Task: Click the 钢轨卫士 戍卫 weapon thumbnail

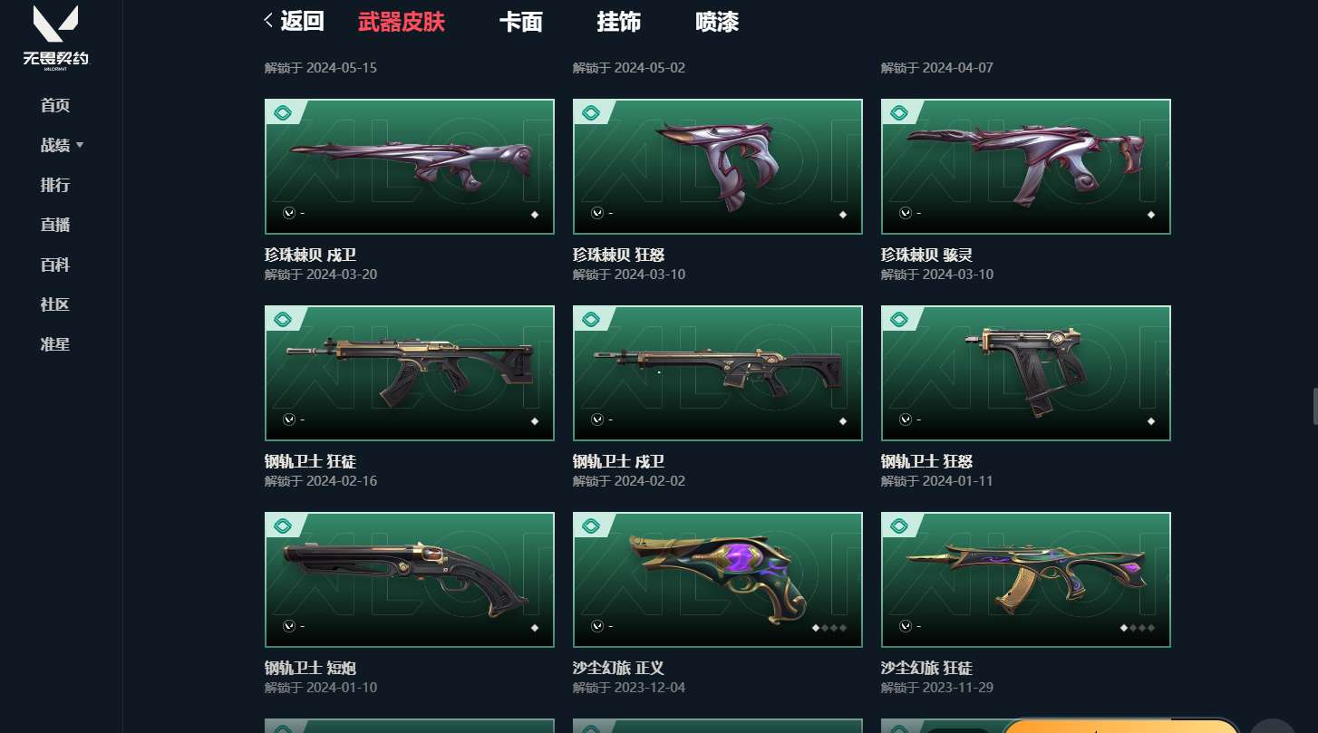Action: pyautogui.click(x=718, y=373)
